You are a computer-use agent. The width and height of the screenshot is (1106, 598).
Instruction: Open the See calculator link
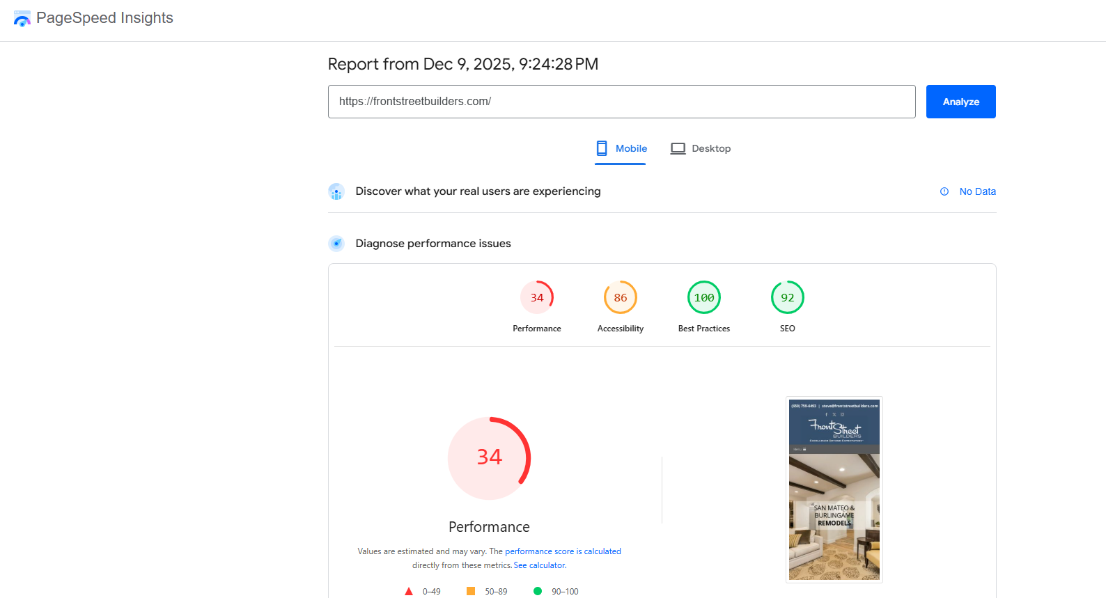tap(540, 565)
